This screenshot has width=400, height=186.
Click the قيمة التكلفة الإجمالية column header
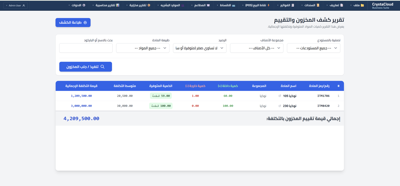pyautogui.click(x=81, y=86)
